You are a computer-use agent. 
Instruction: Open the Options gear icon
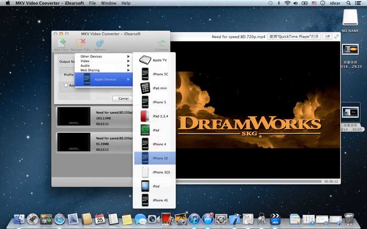100,45
